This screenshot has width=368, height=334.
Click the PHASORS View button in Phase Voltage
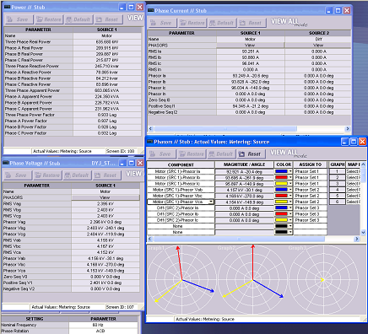(x=106, y=197)
